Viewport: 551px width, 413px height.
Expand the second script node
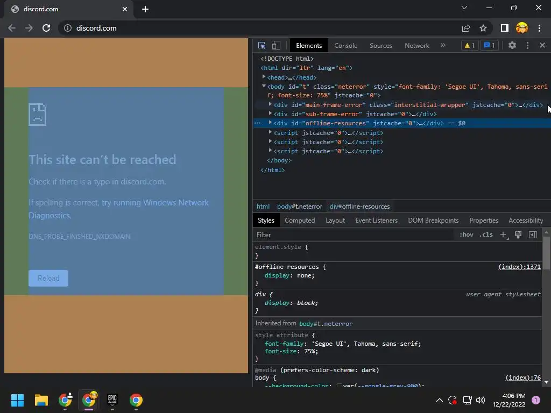[x=270, y=141]
